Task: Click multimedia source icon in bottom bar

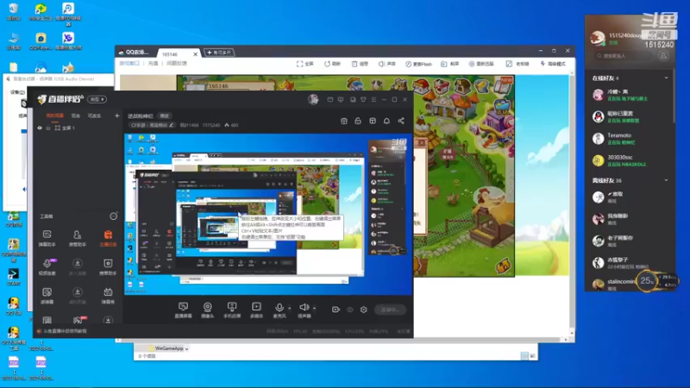Action: [x=256, y=308]
